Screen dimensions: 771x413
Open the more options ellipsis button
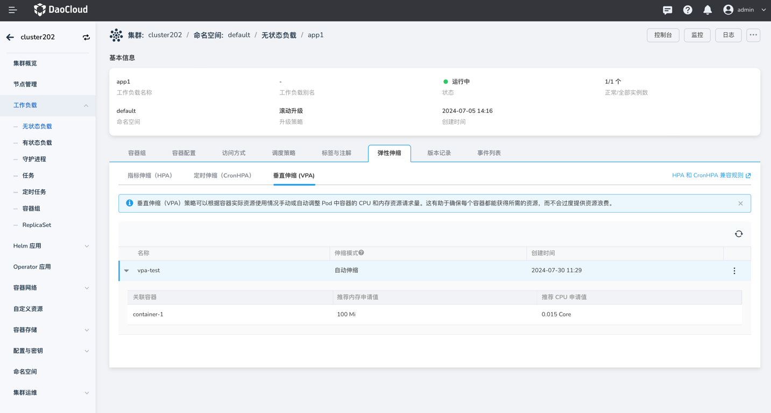click(x=753, y=35)
